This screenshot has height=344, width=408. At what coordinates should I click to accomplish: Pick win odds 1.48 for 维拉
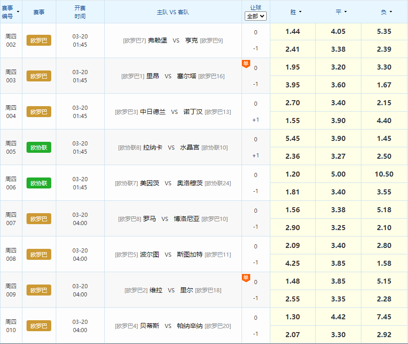pos(293,281)
